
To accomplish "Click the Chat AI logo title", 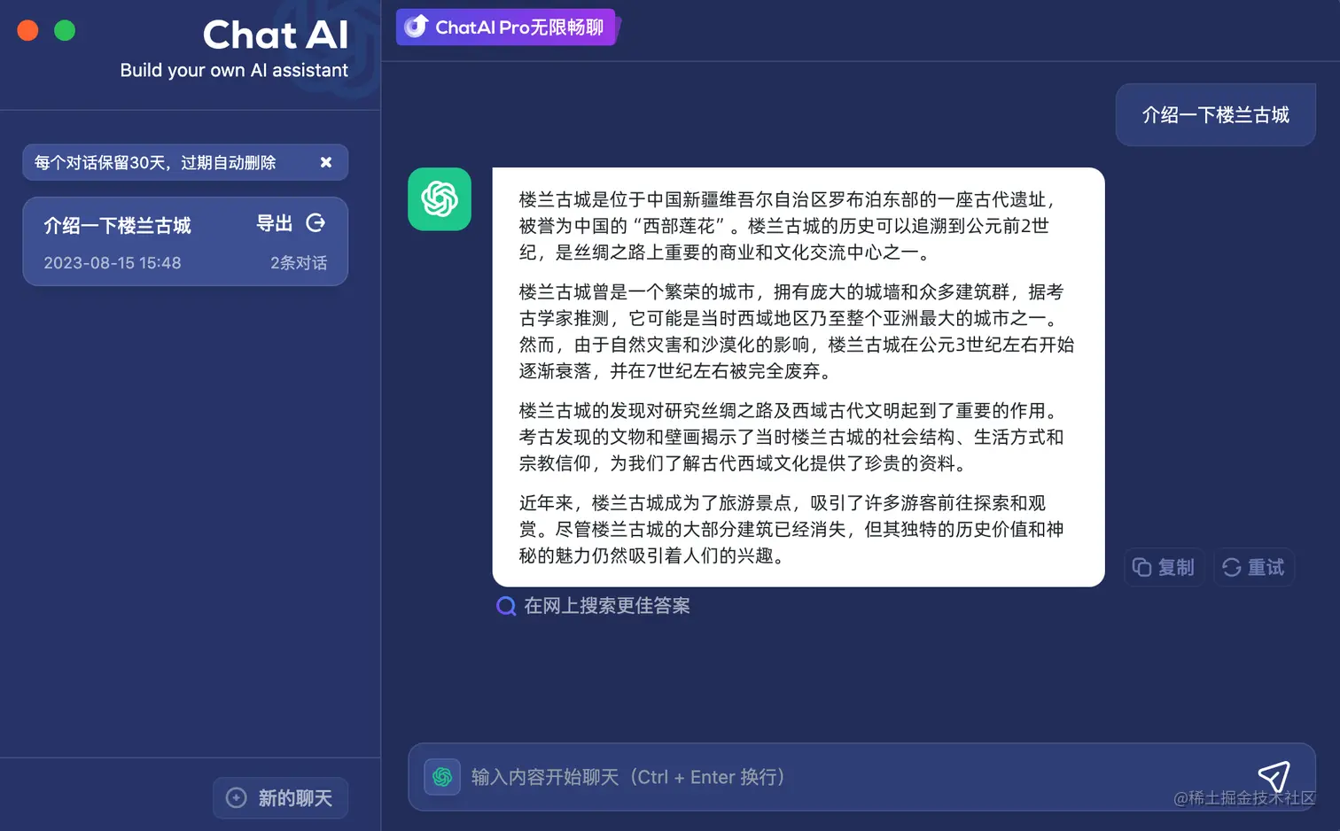I will tap(276, 35).
